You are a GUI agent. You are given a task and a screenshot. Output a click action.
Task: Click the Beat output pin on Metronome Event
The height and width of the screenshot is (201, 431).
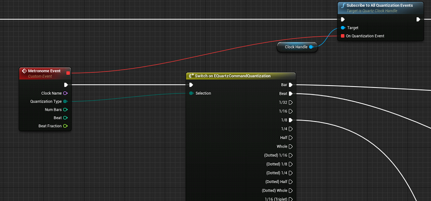66,118
